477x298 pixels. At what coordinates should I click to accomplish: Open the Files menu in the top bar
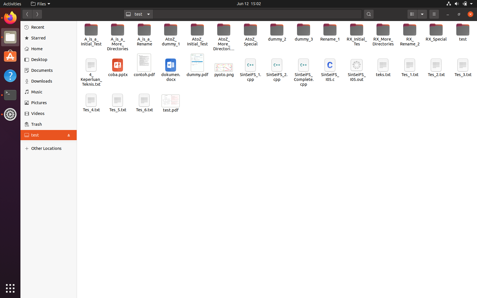click(x=40, y=4)
